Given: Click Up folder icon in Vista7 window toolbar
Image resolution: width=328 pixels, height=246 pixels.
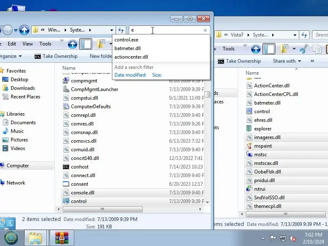Looking at the screenshot, I should tap(255, 49).
